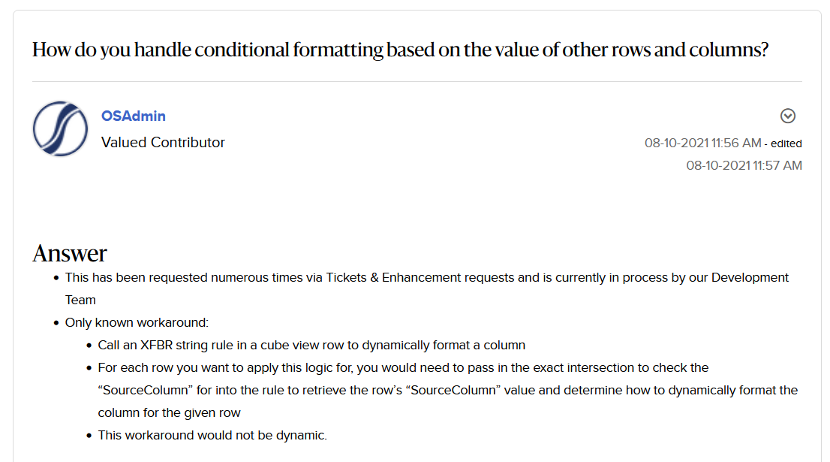Click the "edited" label beside the date
830x462 pixels.
[786, 143]
